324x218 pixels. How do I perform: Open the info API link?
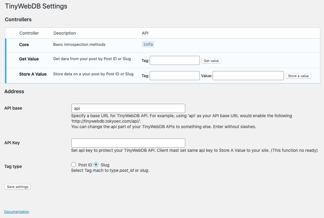pyautogui.click(x=148, y=44)
